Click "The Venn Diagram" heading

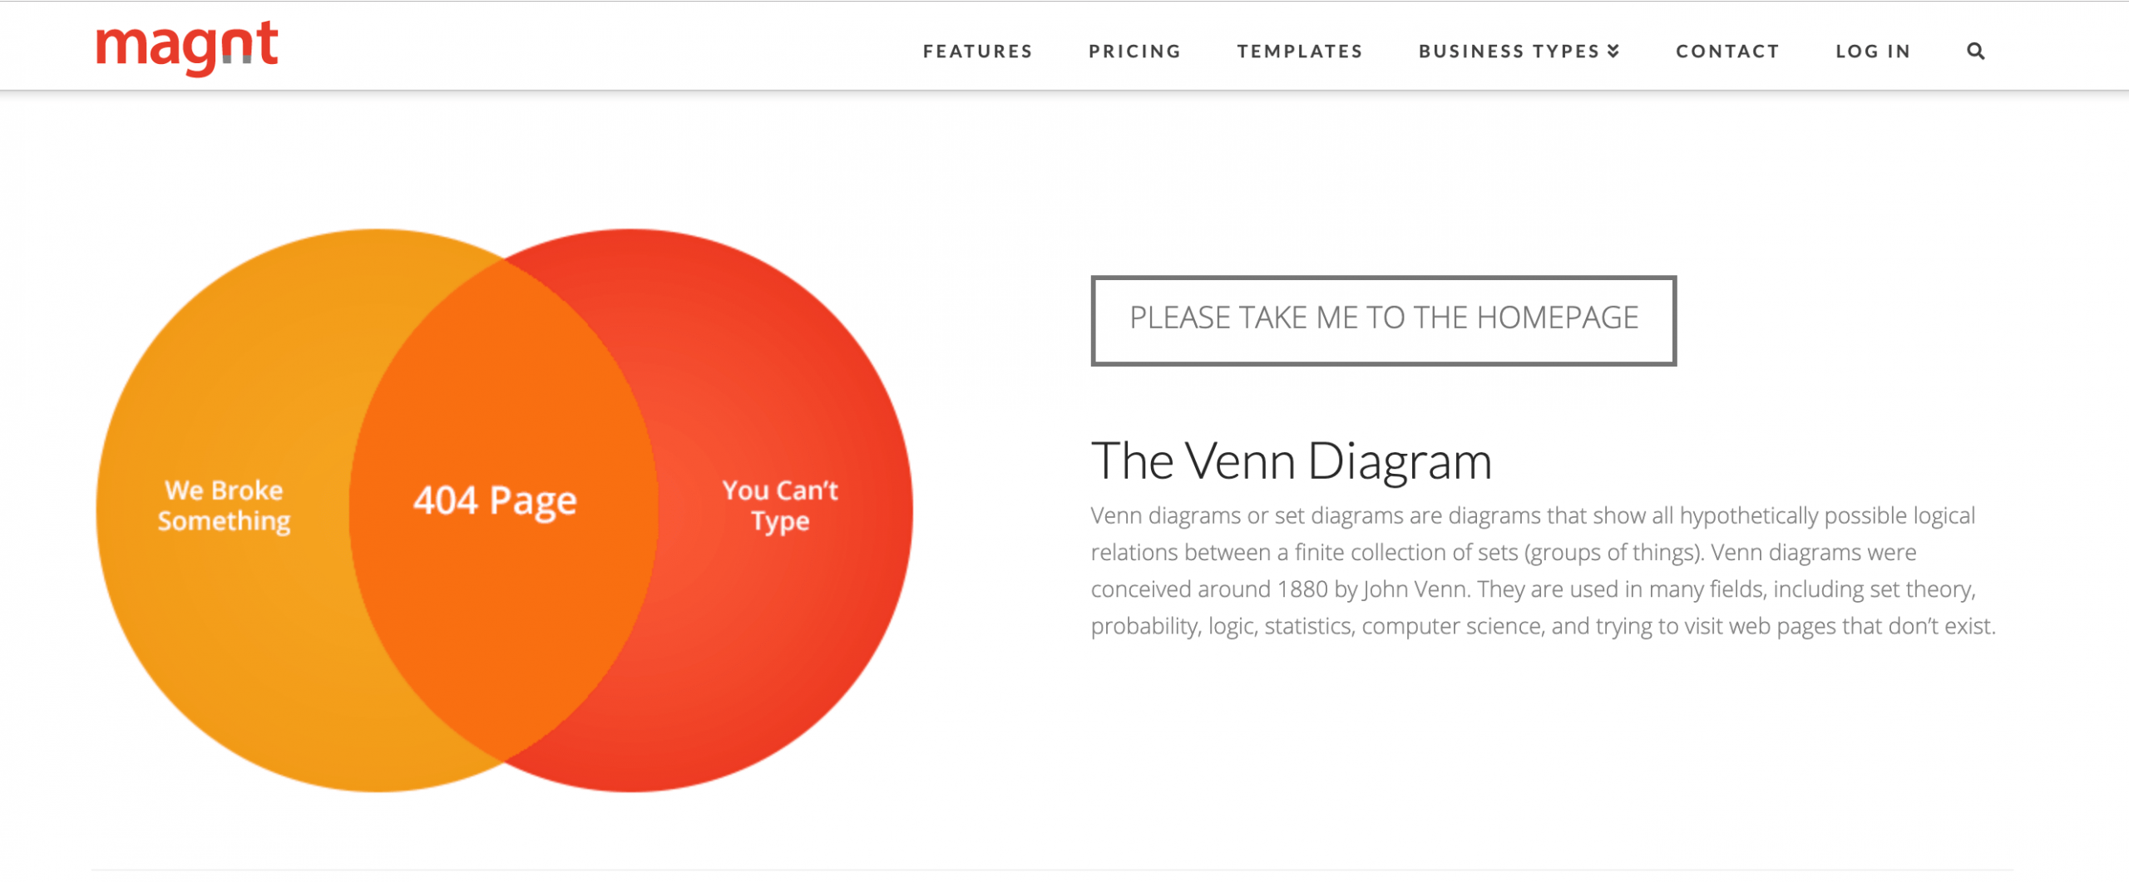[x=1292, y=461]
